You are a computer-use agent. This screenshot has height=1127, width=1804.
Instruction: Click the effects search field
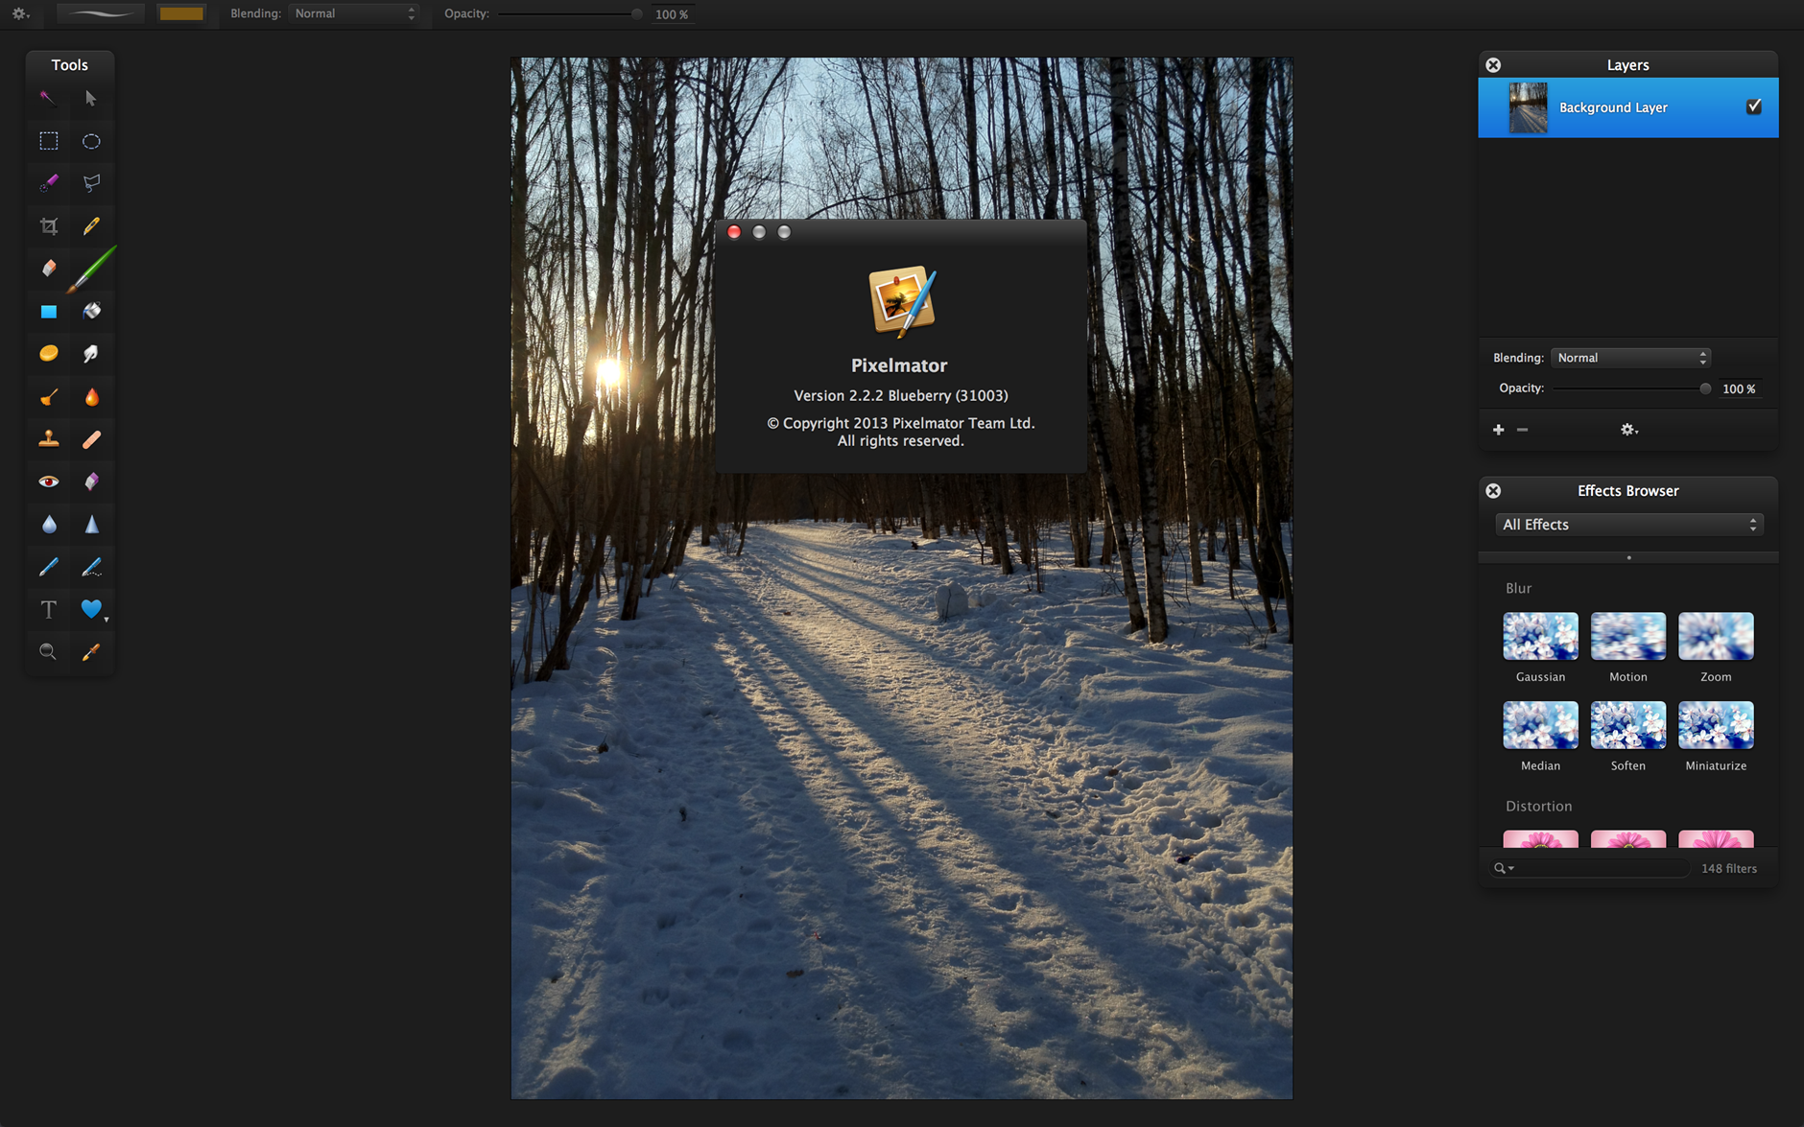click(1590, 868)
